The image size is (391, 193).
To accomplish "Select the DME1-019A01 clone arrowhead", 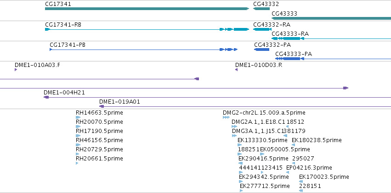I will (x=102, y=106).
